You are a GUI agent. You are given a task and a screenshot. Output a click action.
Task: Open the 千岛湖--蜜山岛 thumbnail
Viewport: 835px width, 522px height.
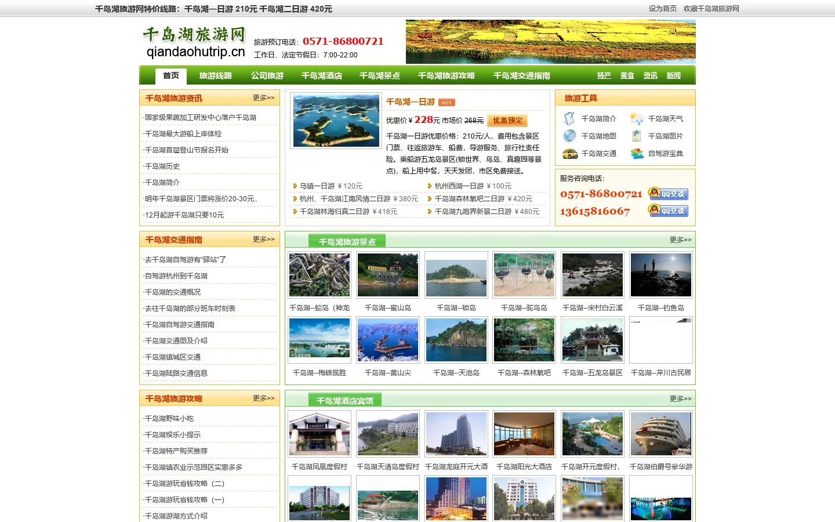click(x=388, y=275)
